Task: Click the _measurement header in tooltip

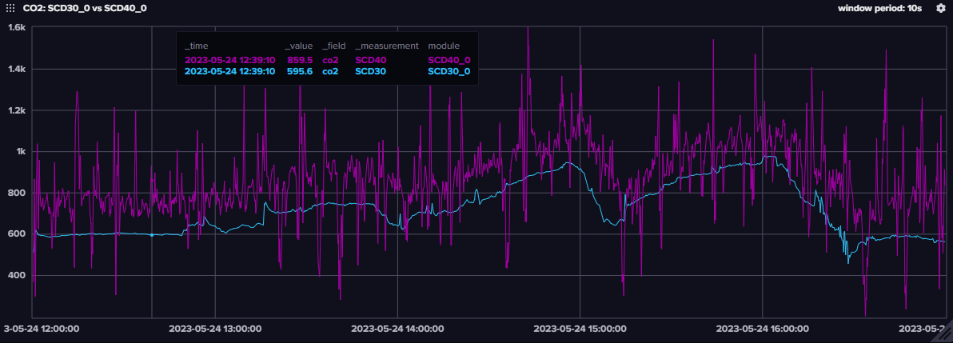Action: pyautogui.click(x=387, y=46)
